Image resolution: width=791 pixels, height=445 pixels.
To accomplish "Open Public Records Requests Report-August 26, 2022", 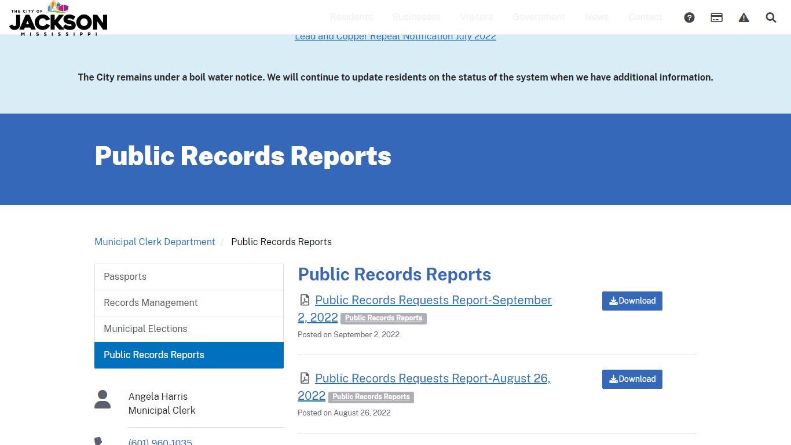I will (x=424, y=386).
